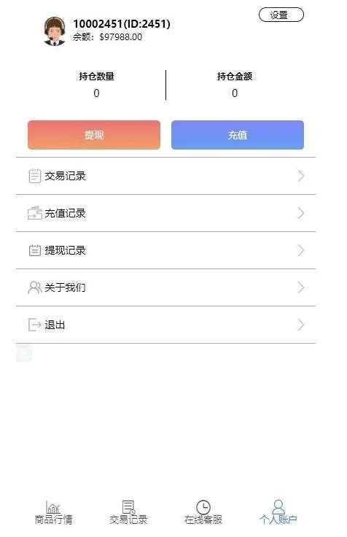Click the 交易记录 list clipboard icon

[34, 176]
